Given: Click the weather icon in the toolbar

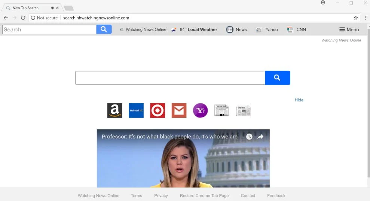Looking at the screenshot, I should (x=174, y=29).
